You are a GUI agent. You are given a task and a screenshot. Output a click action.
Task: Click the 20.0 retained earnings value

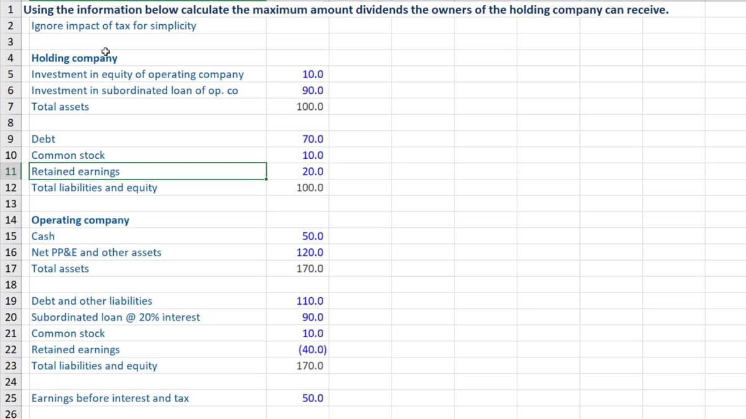point(313,171)
